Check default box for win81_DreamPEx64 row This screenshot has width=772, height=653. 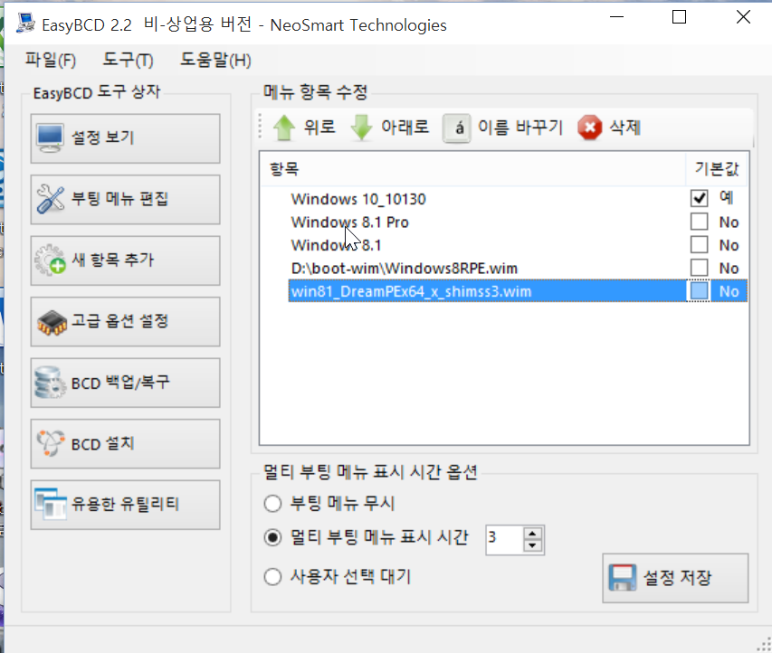[699, 291]
